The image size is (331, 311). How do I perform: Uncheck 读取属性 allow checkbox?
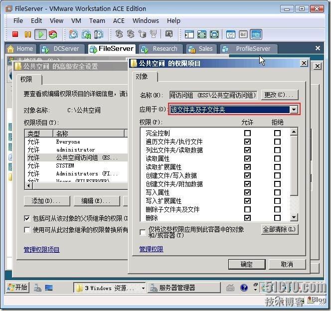click(247, 158)
